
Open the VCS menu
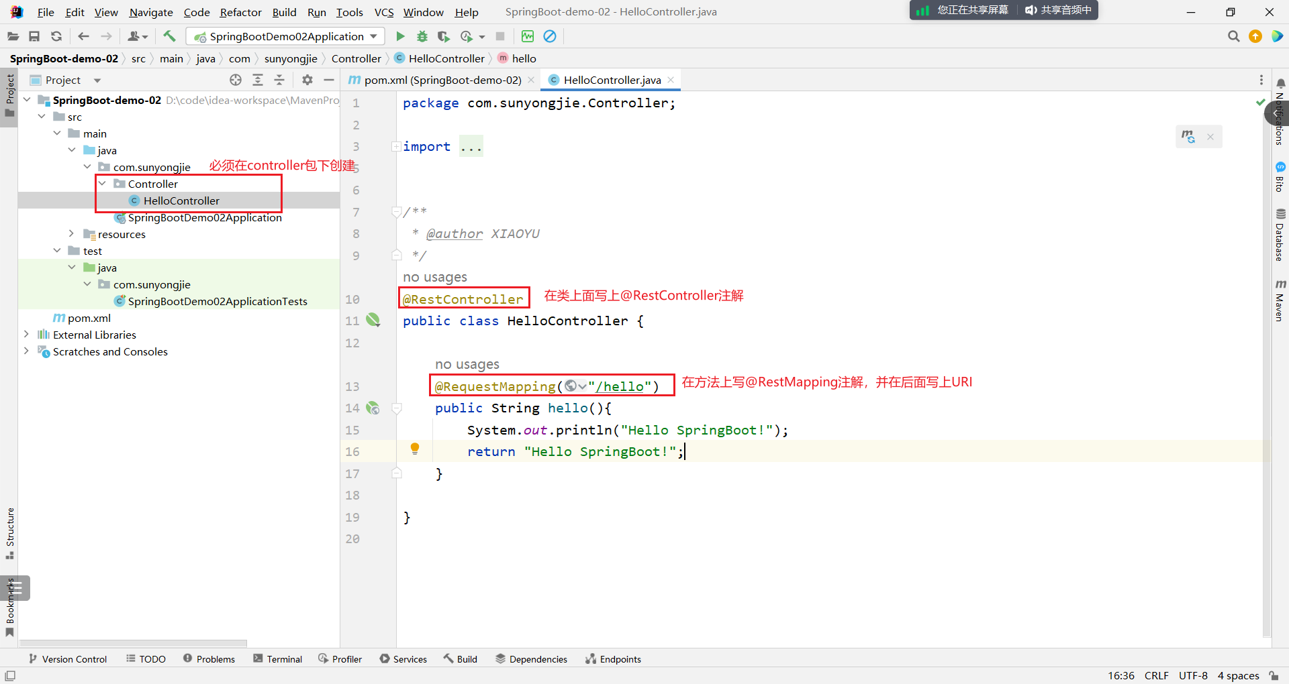(384, 12)
